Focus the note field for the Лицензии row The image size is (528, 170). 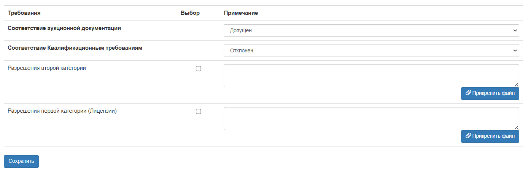click(371, 118)
